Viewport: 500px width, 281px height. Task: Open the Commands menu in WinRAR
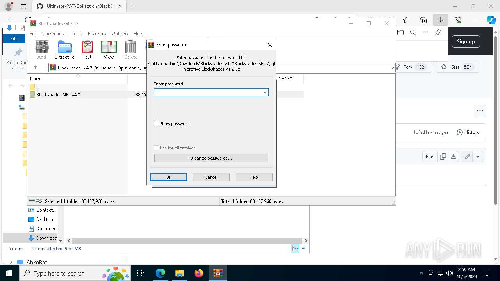point(54,34)
